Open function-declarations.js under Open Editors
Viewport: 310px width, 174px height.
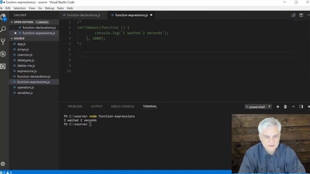pos(34,28)
